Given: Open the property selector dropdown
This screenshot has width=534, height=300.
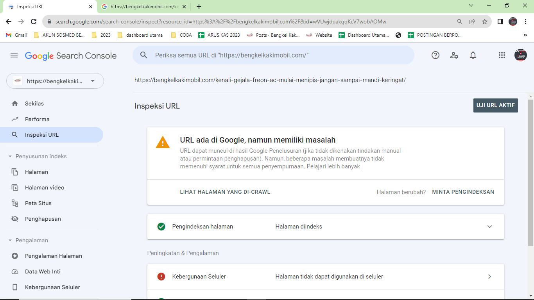Looking at the screenshot, I should (55, 81).
